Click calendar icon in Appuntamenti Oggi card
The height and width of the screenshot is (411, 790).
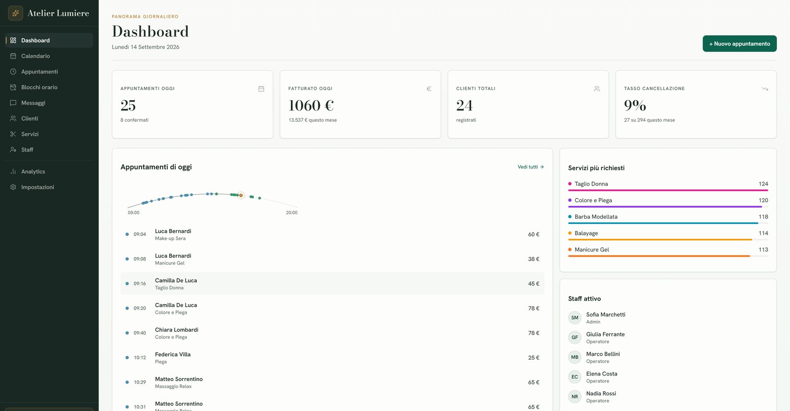point(261,89)
